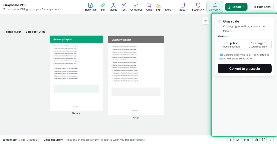The width and height of the screenshot is (277, 144).
Task: Click the presentation mode icon
Action: (237, 140)
